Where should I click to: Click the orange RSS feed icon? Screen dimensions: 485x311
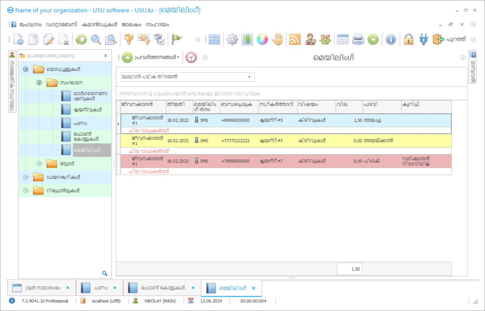295,39
